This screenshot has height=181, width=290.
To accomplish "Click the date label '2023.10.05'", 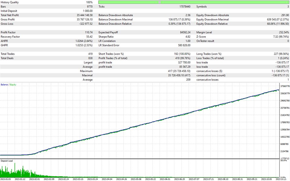I will (266, 179).
